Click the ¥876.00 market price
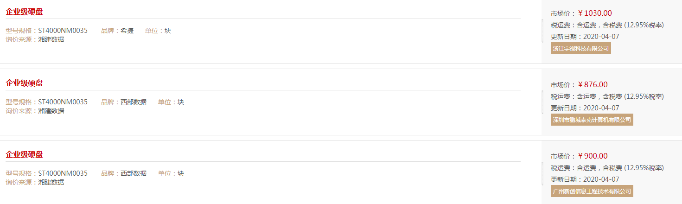Screen dimensions: 682x204 pyautogui.click(x=593, y=84)
